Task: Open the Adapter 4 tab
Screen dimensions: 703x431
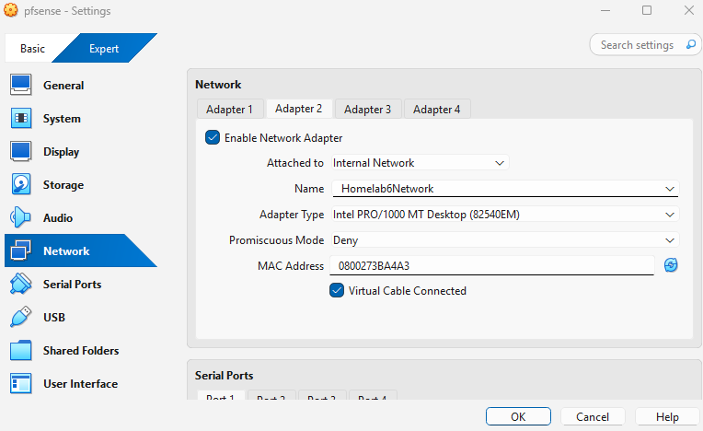Action: click(437, 109)
